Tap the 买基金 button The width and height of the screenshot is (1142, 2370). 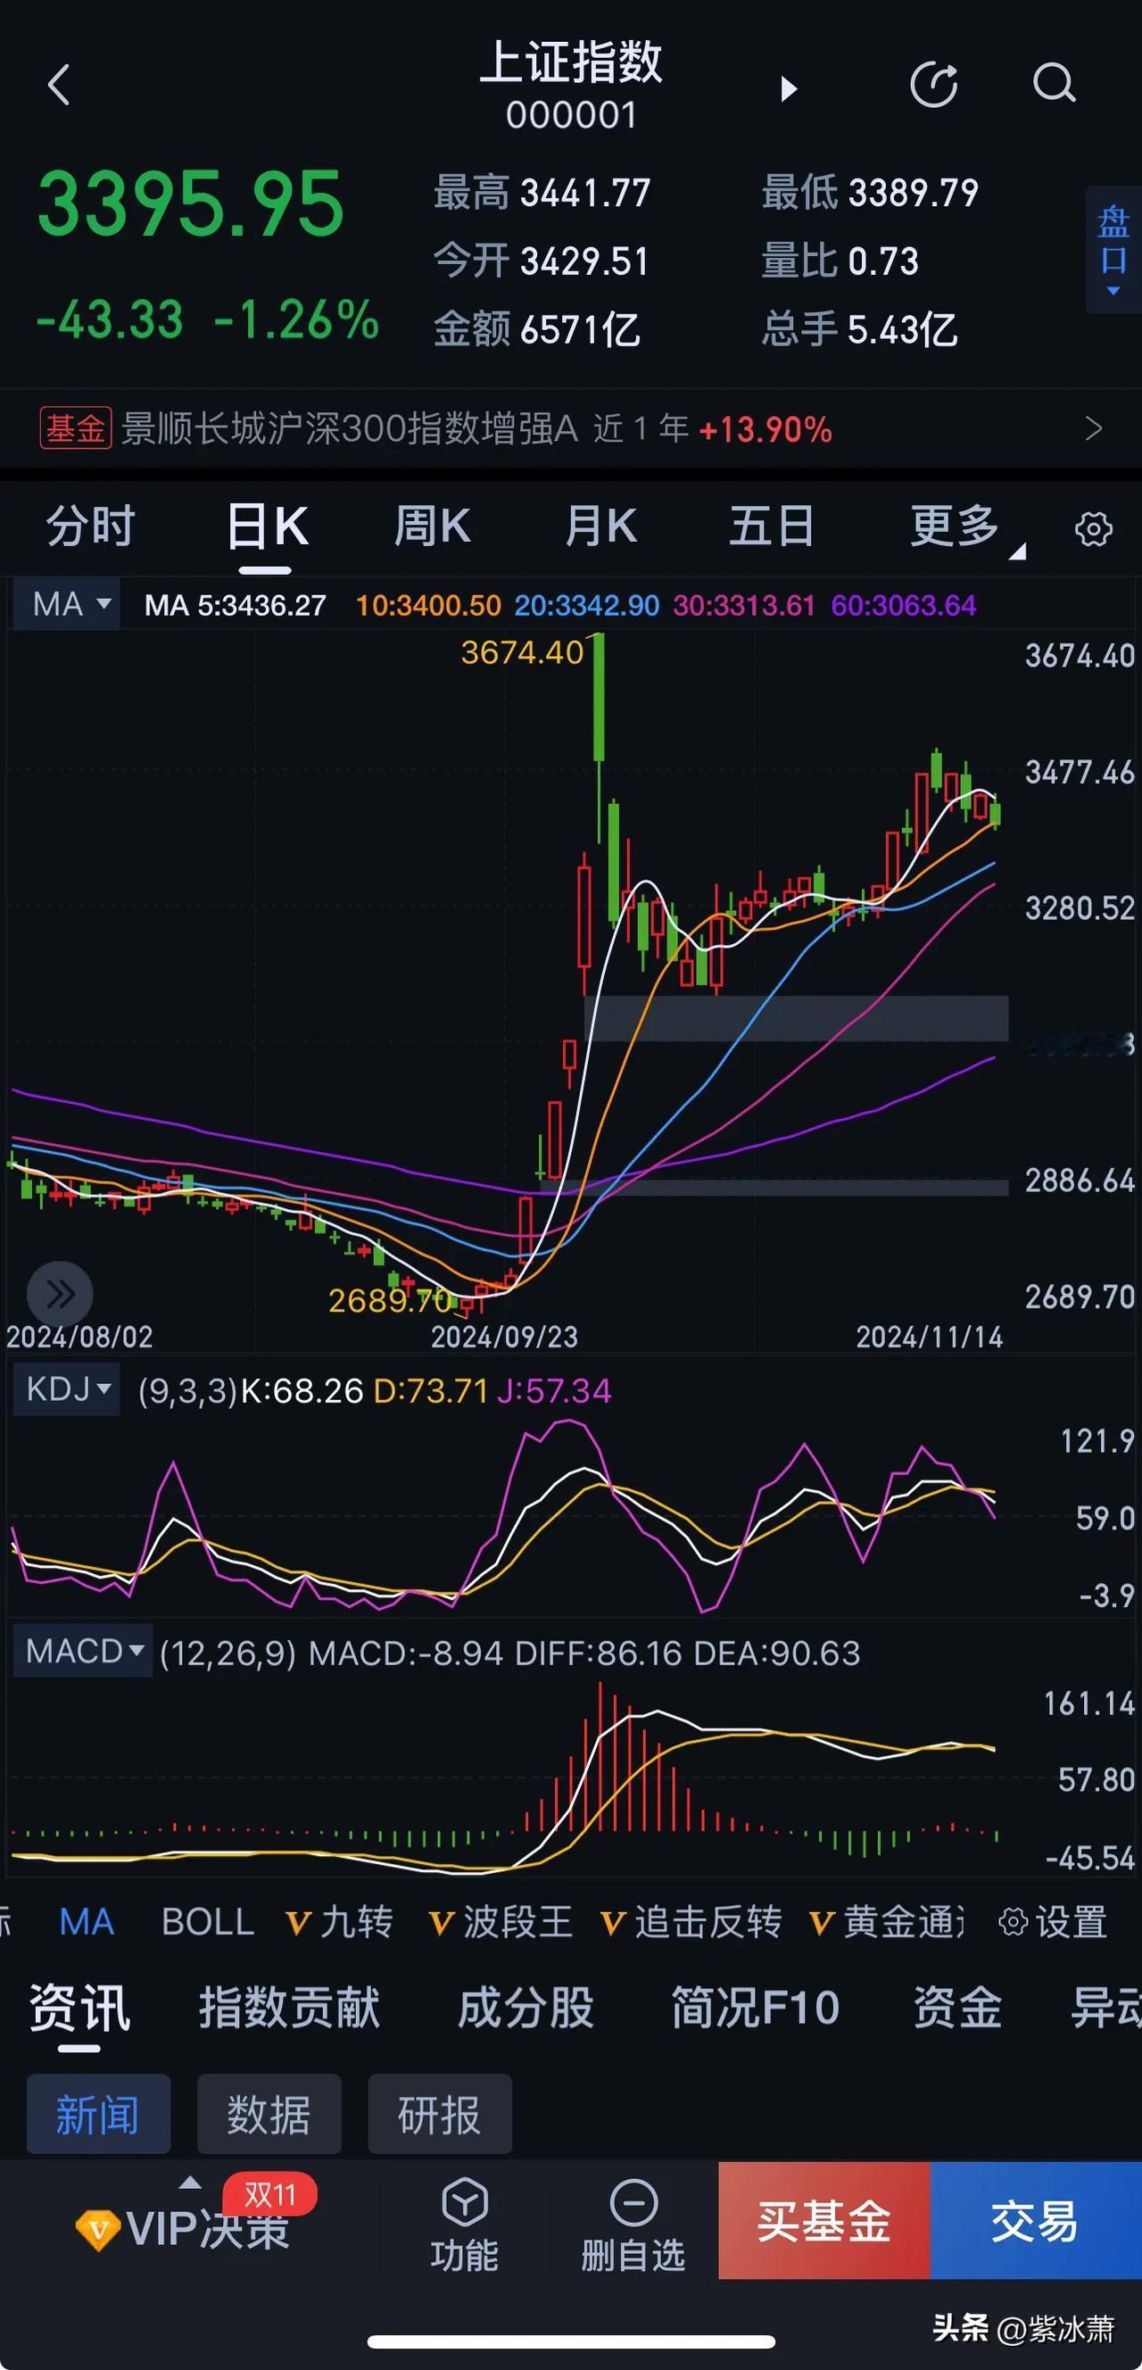point(824,2220)
